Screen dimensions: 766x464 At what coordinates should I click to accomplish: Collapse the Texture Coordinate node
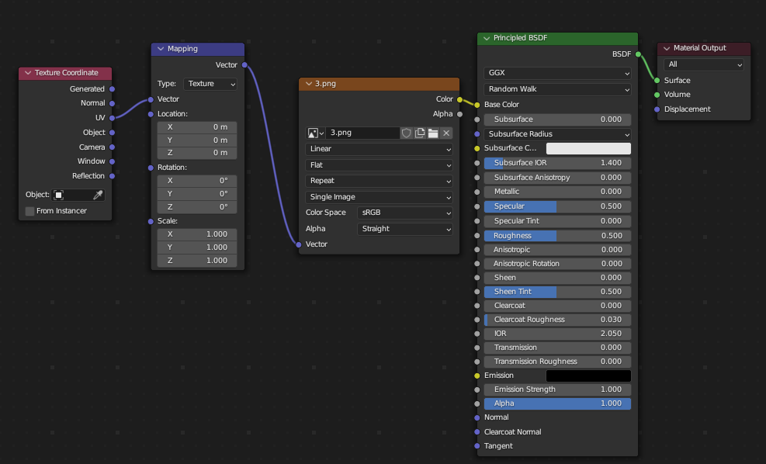point(28,73)
